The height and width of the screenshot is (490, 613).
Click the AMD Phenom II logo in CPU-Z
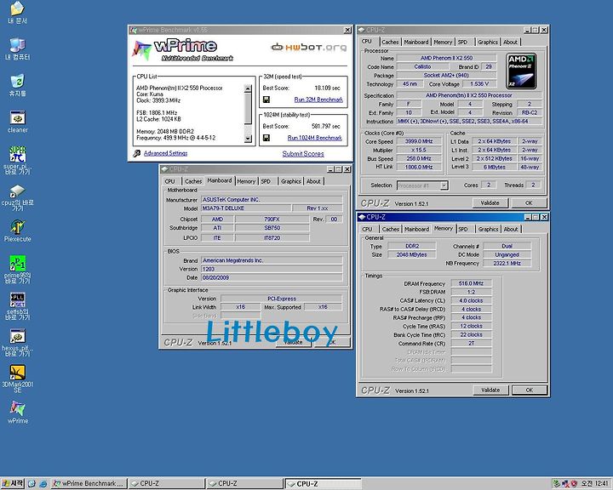(x=521, y=71)
